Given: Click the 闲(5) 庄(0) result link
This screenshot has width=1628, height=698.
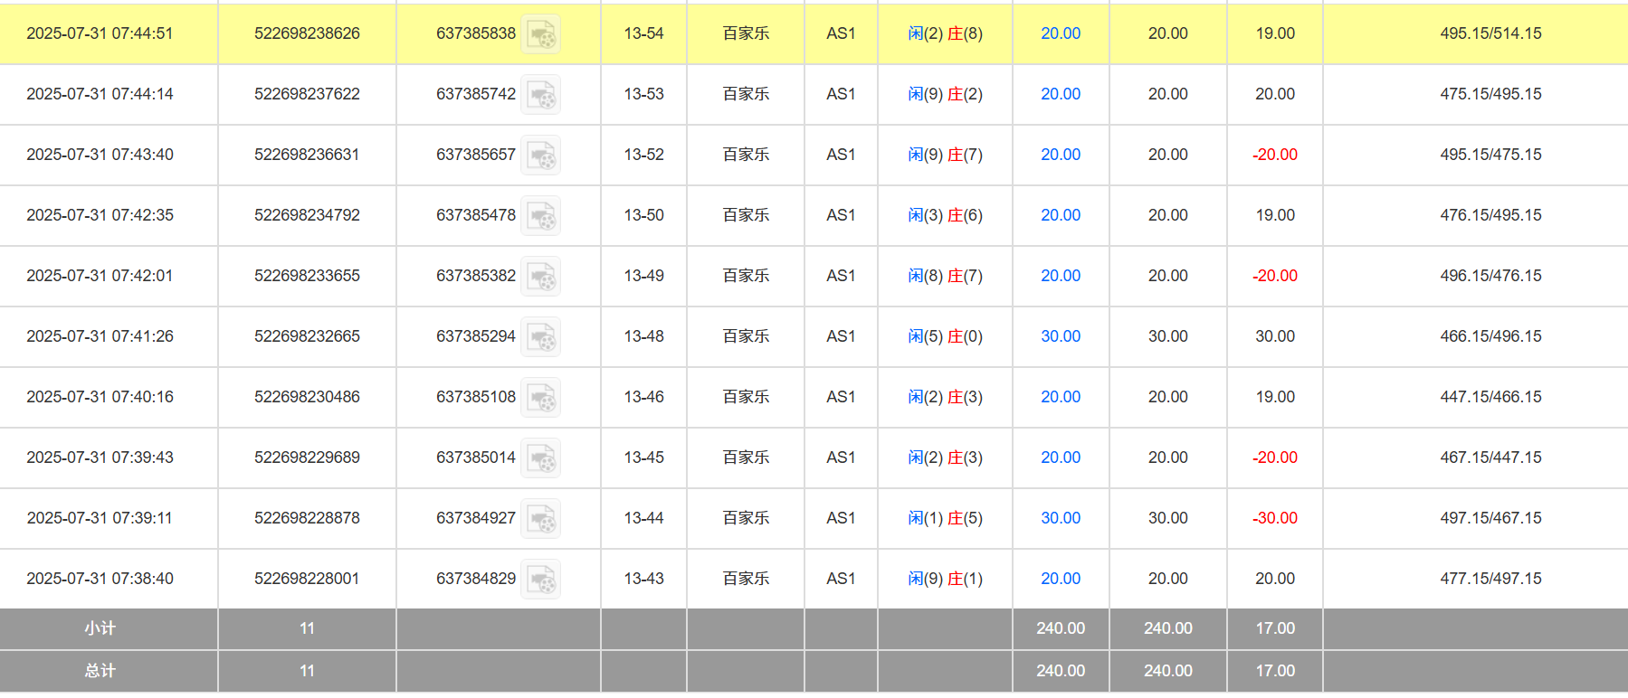Looking at the screenshot, I should 945,336.
